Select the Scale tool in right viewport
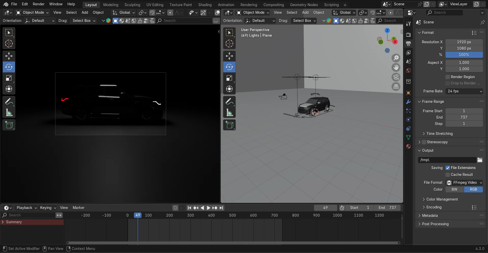Screen dimensions: 488x253 click(x=229, y=78)
